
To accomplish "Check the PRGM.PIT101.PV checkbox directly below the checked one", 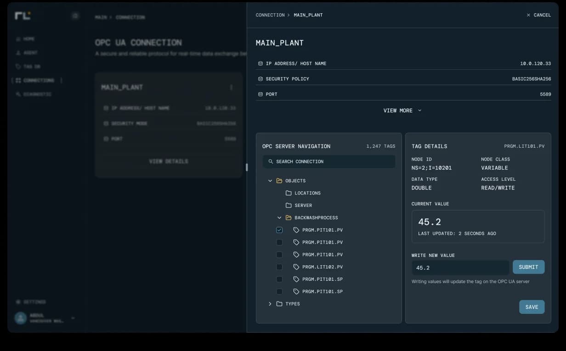I will (279, 242).
